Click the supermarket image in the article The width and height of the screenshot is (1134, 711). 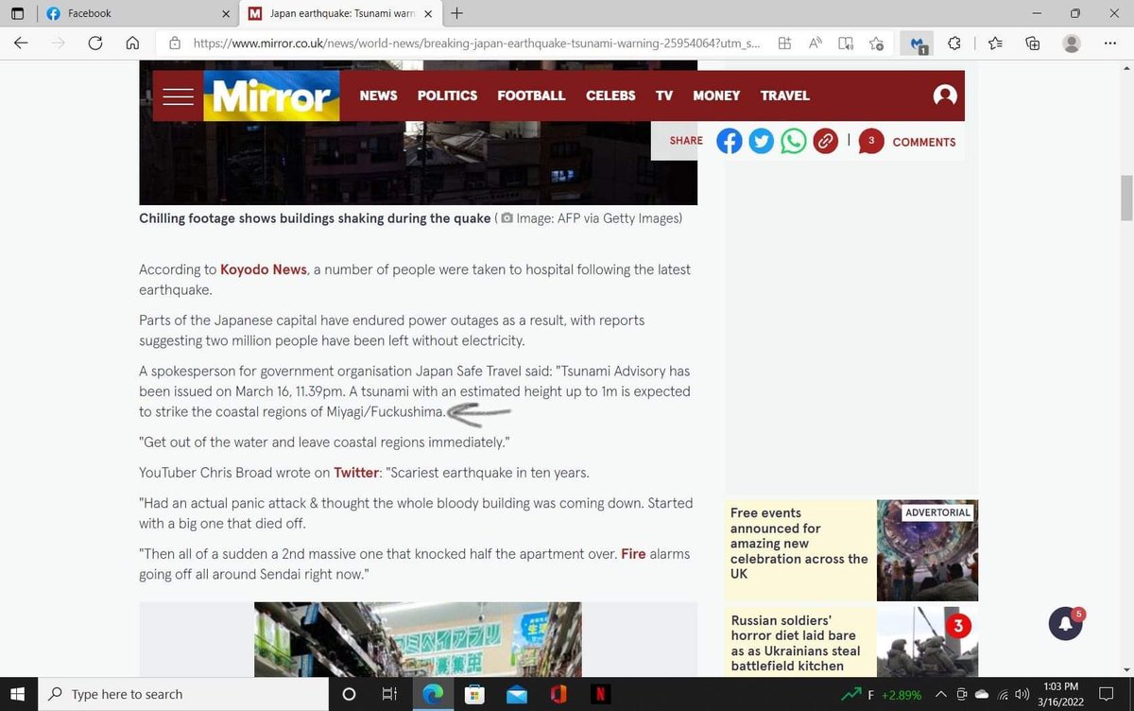(x=418, y=639)
